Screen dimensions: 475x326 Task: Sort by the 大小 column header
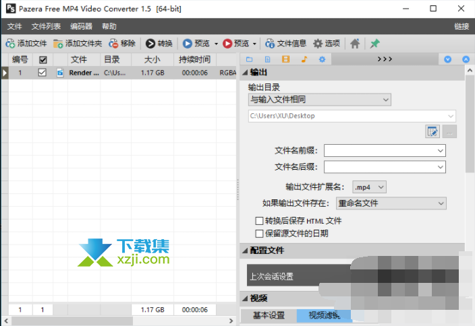coord(152,59)
